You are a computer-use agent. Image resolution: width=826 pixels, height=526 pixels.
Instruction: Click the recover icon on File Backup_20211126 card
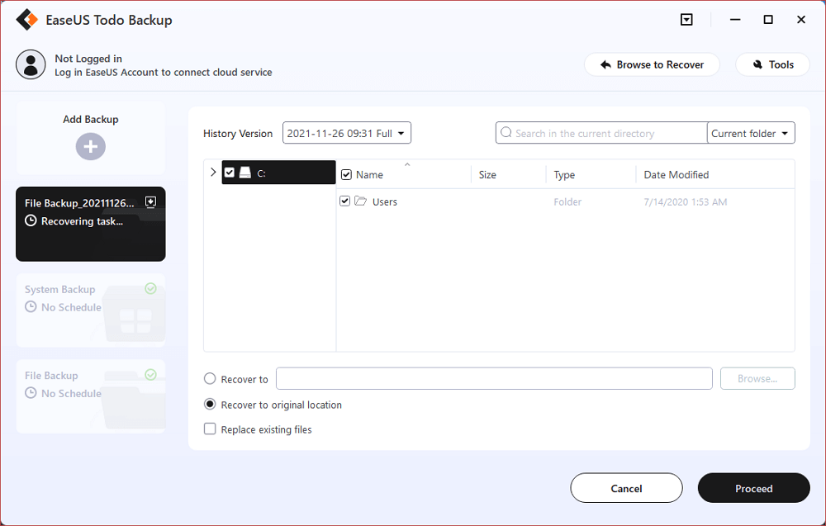point(150,202)
